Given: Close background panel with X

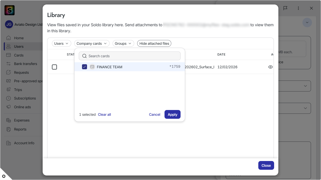Looking at the screenshot, I should 311,8.
